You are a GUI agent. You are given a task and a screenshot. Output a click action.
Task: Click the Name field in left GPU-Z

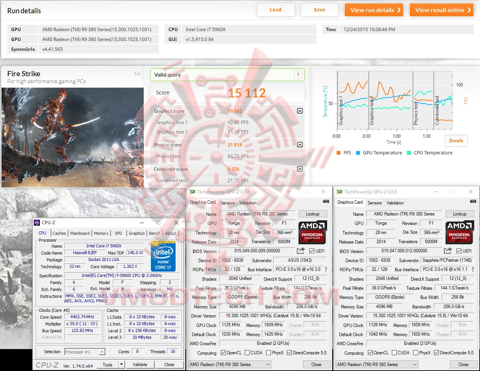(257, 214)
